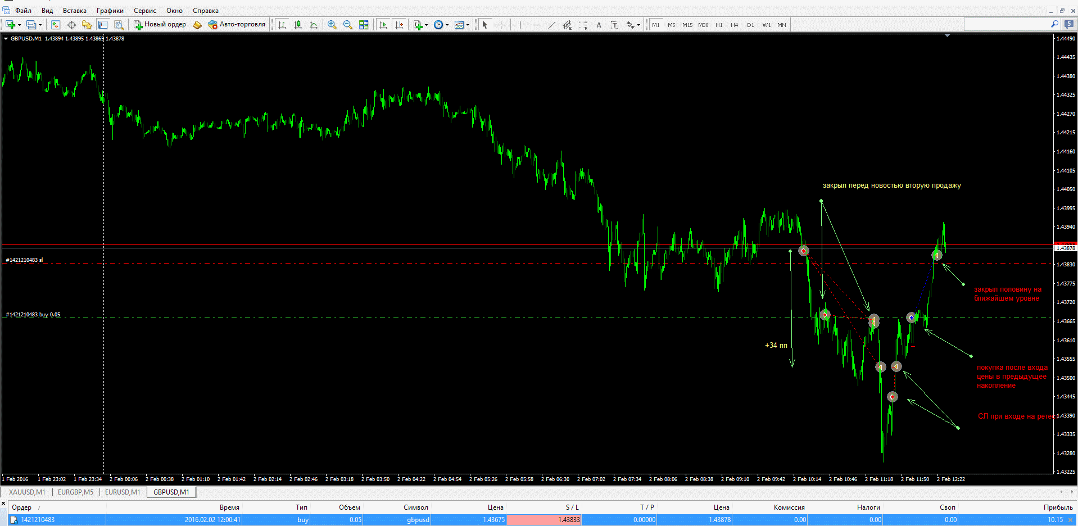Open the chat notifications icon

[x=1069, y=24]
